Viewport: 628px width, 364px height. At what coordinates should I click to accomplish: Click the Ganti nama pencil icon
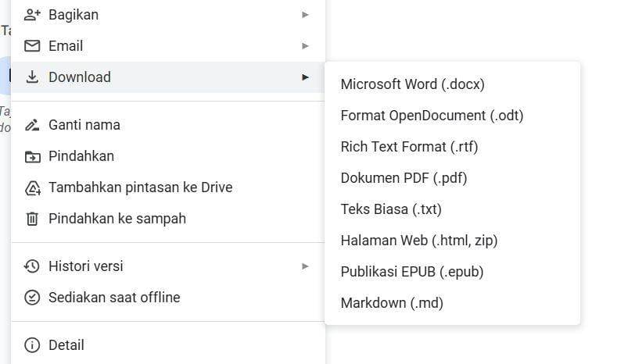pyautogui.click(x=32, y=125)
